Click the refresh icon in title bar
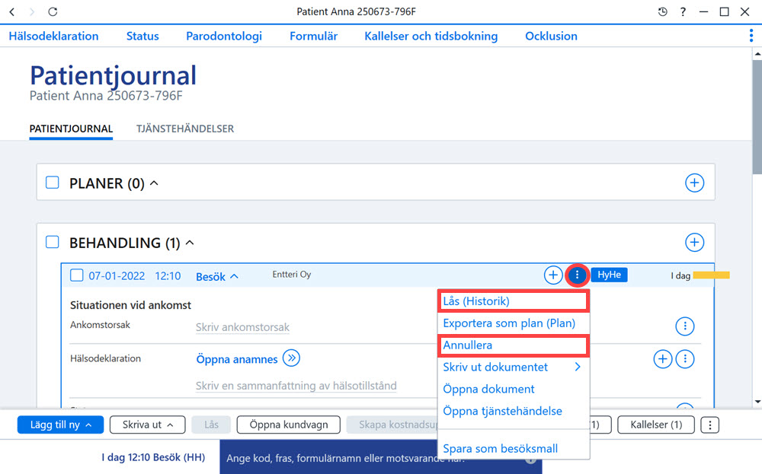 point(53,11)
